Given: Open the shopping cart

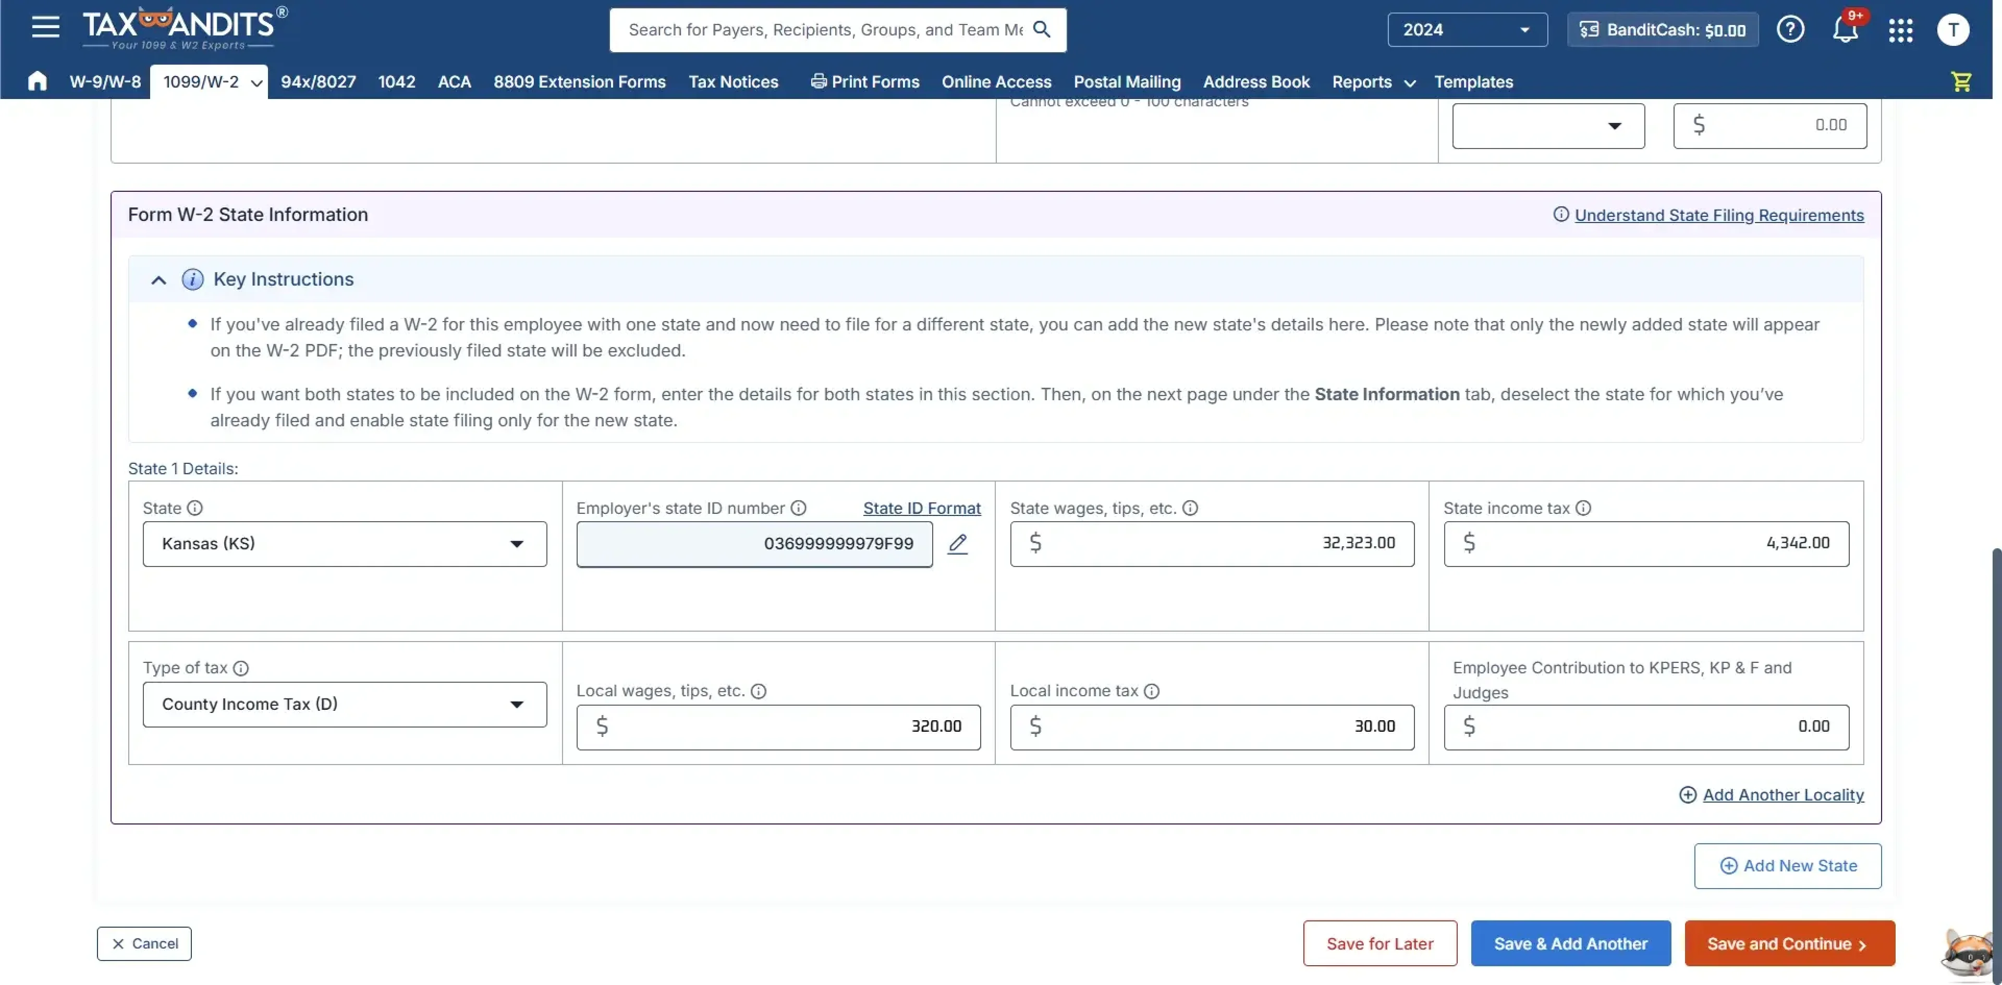Looking at the screenshot, I should 1961,82.
